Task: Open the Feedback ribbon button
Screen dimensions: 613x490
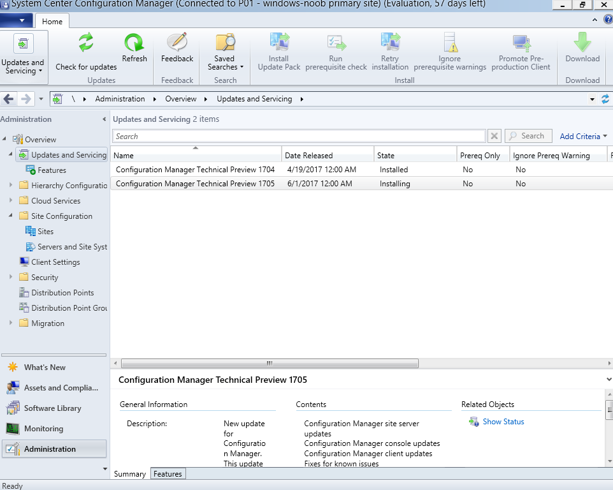Action: 177,48
